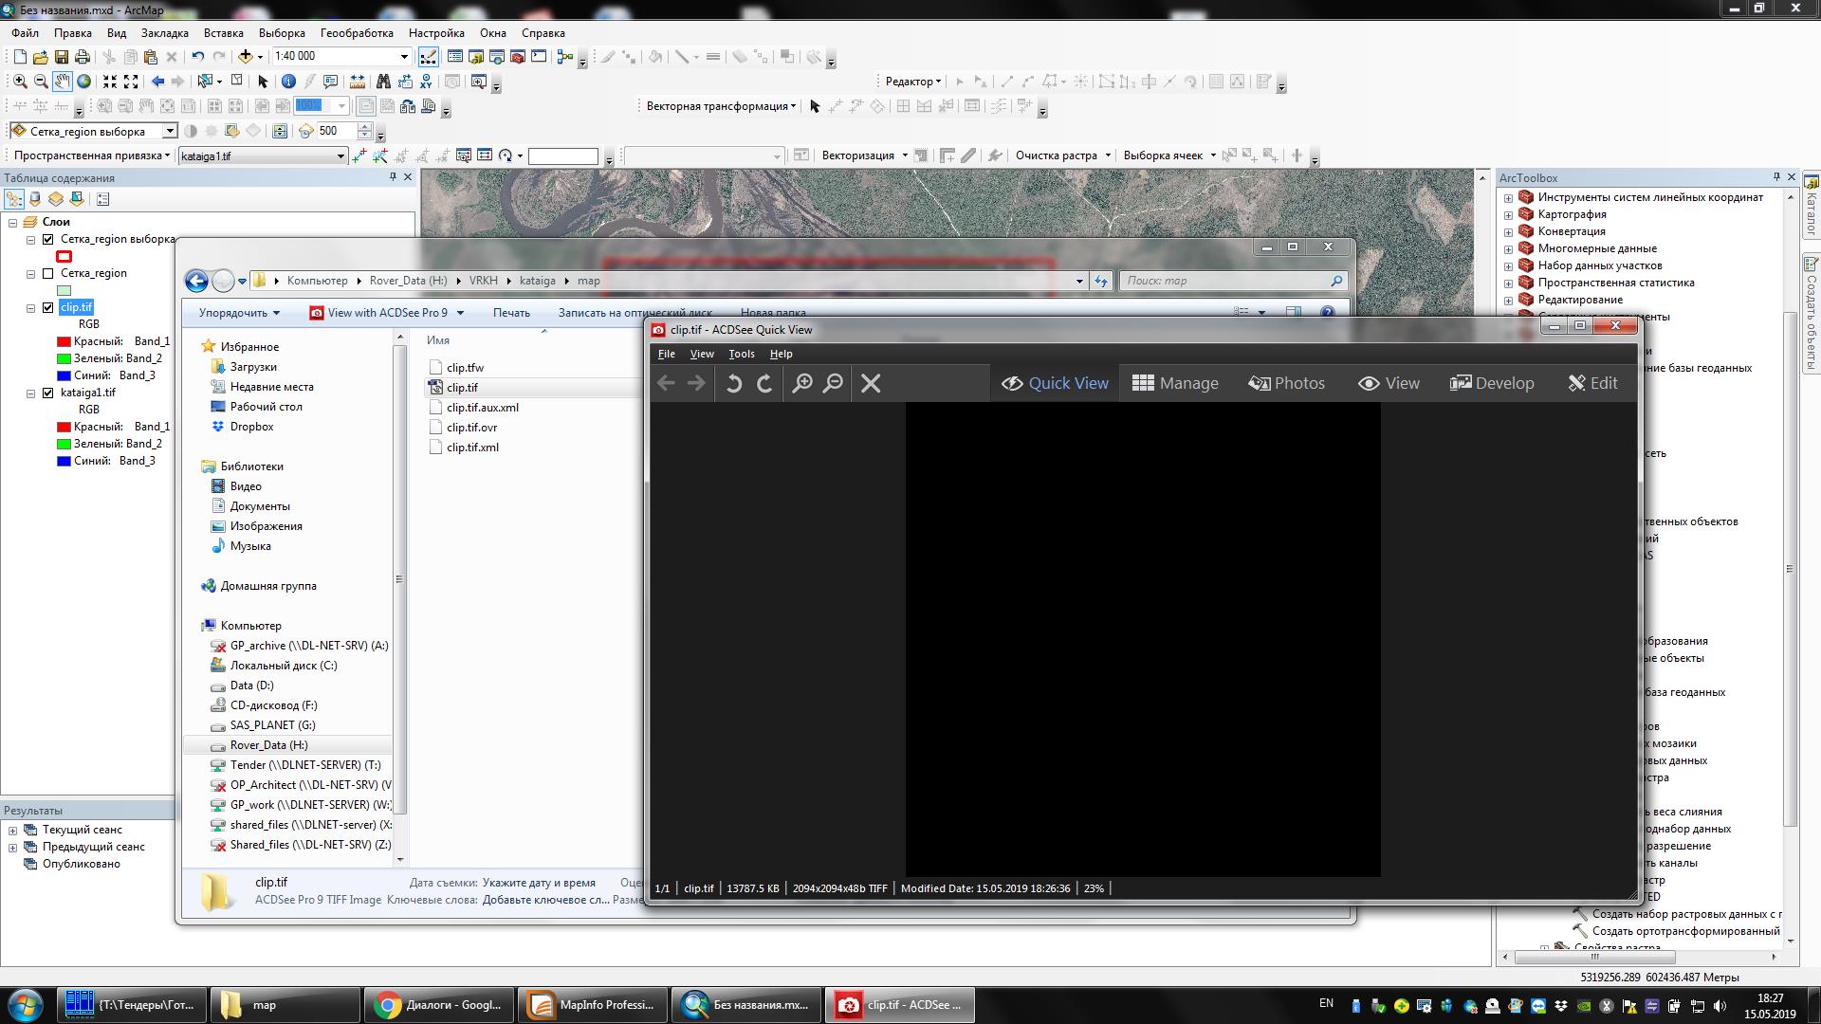Open the Find binoculars tool

tap(383, 82)
